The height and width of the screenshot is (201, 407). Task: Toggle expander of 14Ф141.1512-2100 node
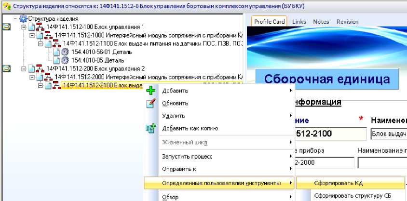40,85
